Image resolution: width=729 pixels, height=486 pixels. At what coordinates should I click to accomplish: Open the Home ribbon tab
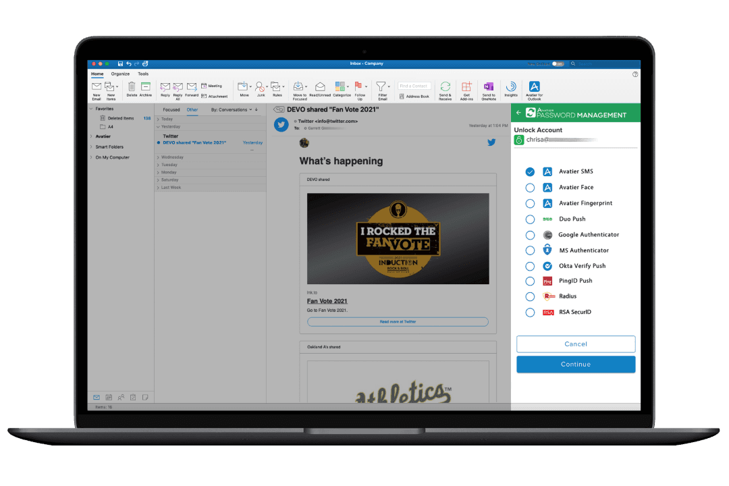[97, 74]
